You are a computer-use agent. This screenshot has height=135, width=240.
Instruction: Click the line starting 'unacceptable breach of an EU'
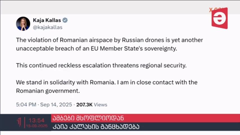pos(97,49)
